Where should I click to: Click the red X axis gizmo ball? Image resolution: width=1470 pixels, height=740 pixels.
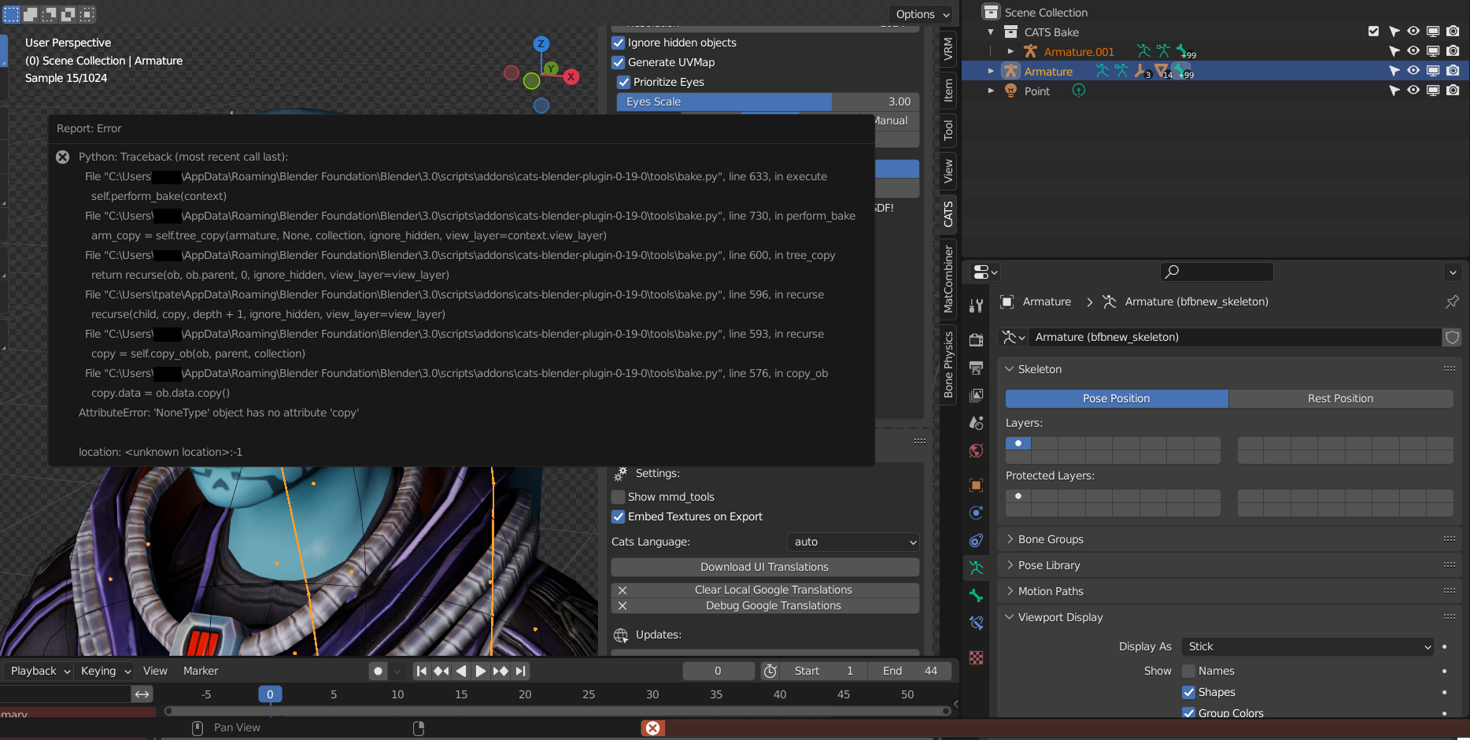click(571, 76)
